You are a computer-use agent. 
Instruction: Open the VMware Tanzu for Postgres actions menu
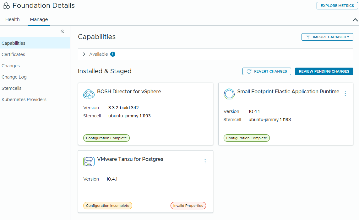pos(205,161)
